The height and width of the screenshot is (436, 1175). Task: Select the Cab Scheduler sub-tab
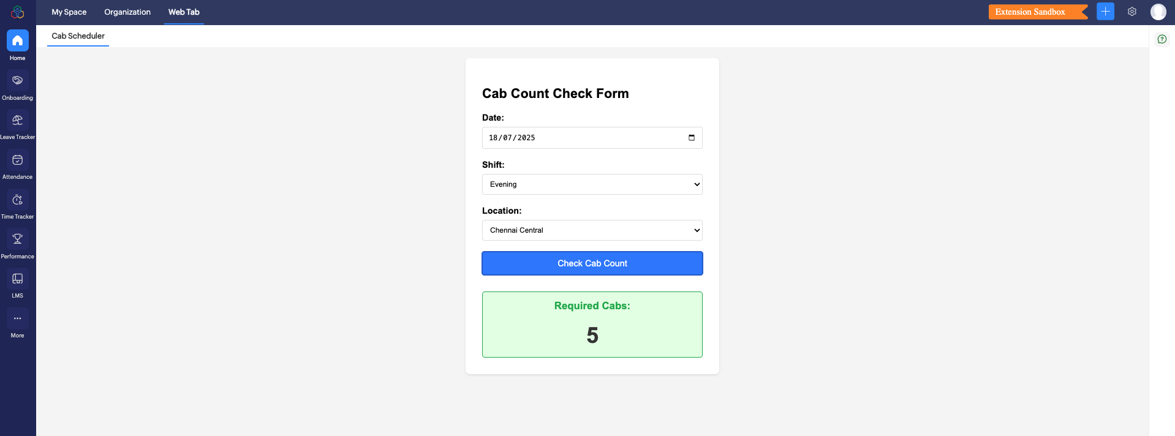pyautogui.click(x=78, y=36)
